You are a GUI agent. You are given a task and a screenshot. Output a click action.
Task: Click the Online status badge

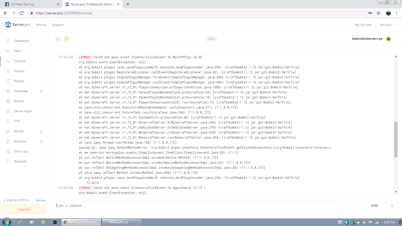click(211, 39)
